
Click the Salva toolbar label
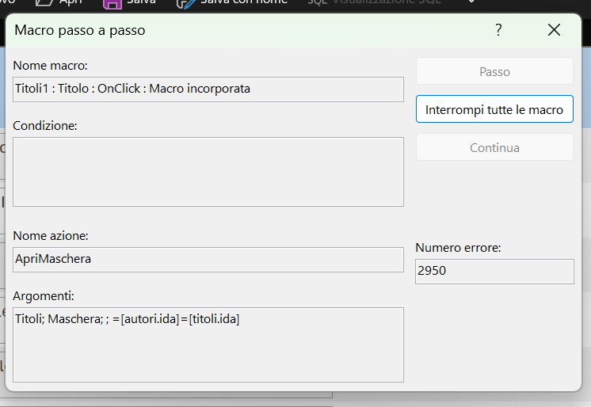point(141,2)
